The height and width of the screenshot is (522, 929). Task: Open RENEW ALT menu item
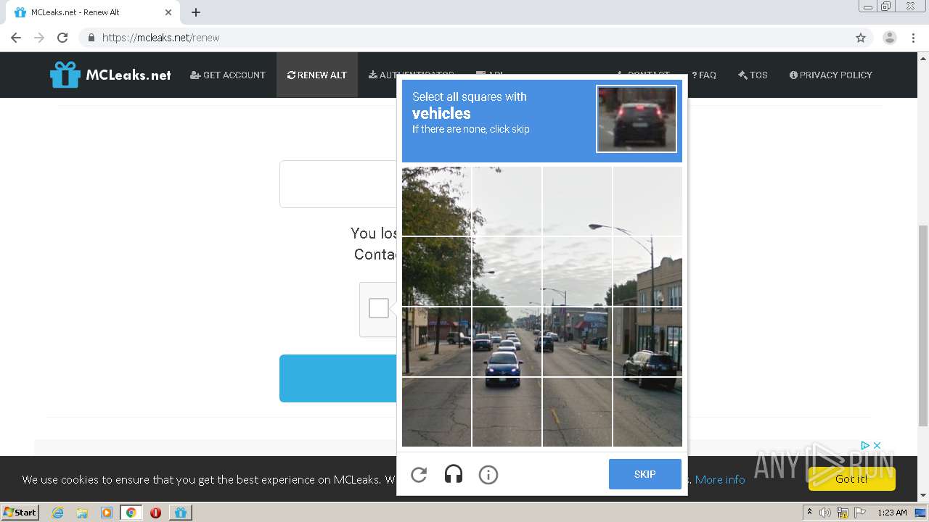click(317, 75)
